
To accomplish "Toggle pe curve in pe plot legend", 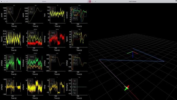I will pos(32,9).
